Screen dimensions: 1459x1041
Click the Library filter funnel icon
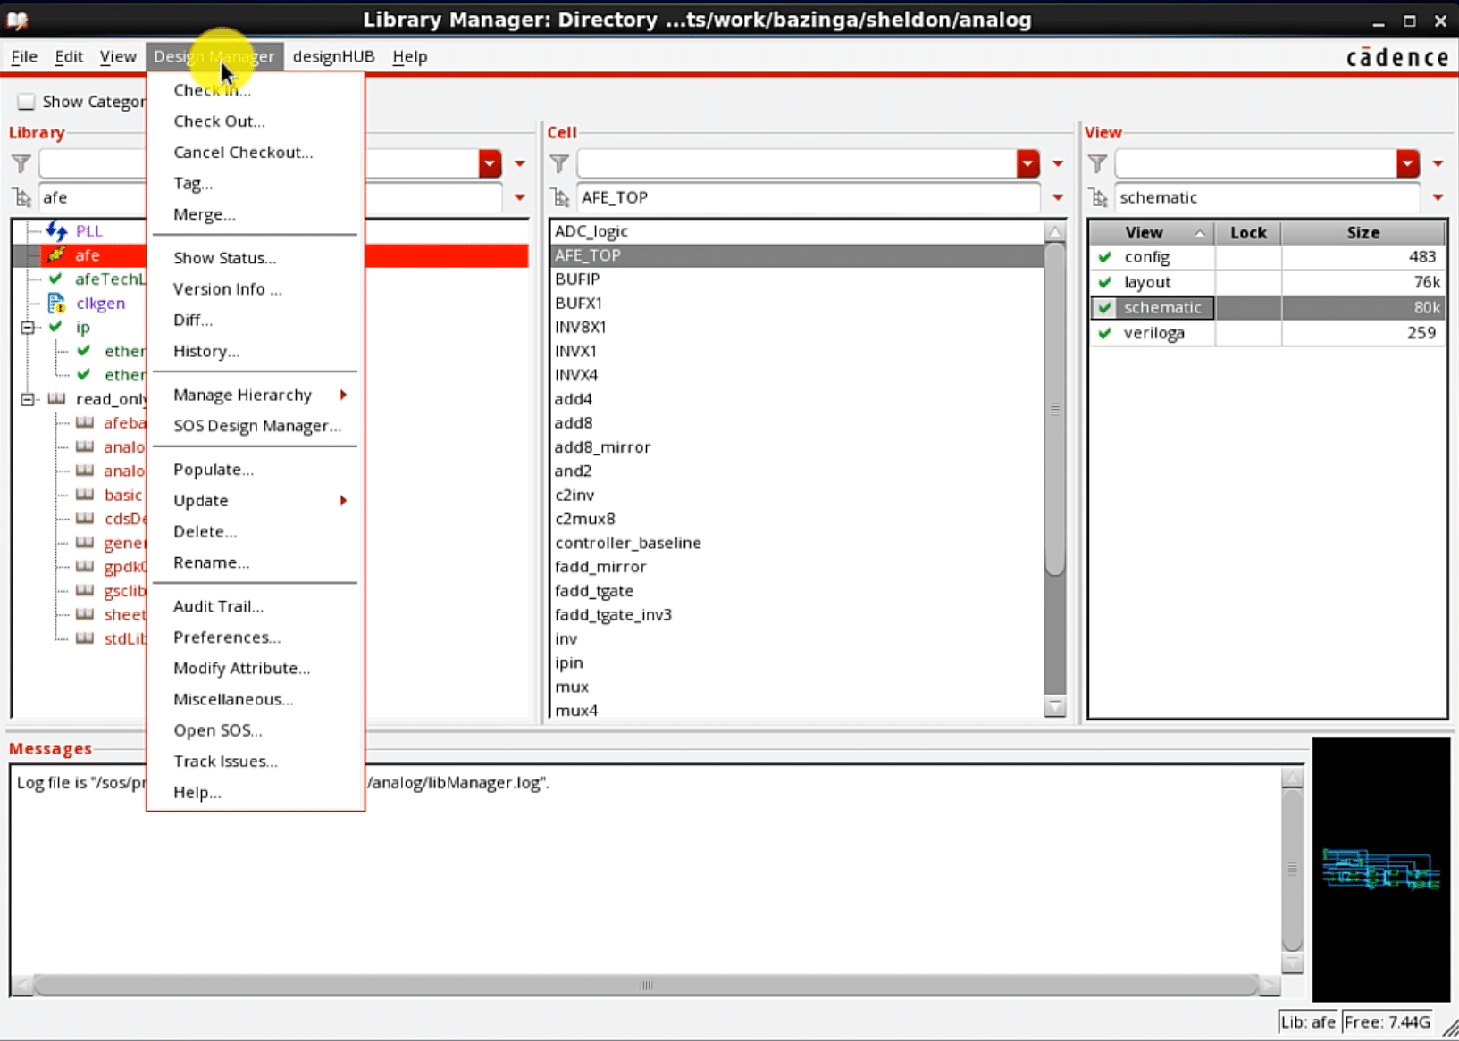pyautogui.click(x=21, y=163)
